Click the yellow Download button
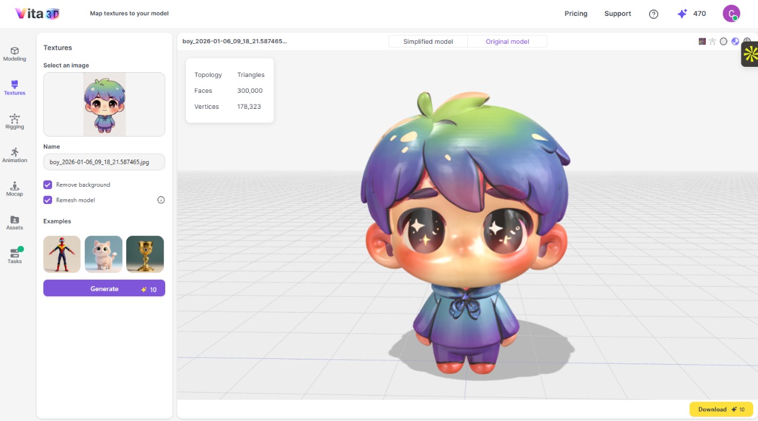 721,409
